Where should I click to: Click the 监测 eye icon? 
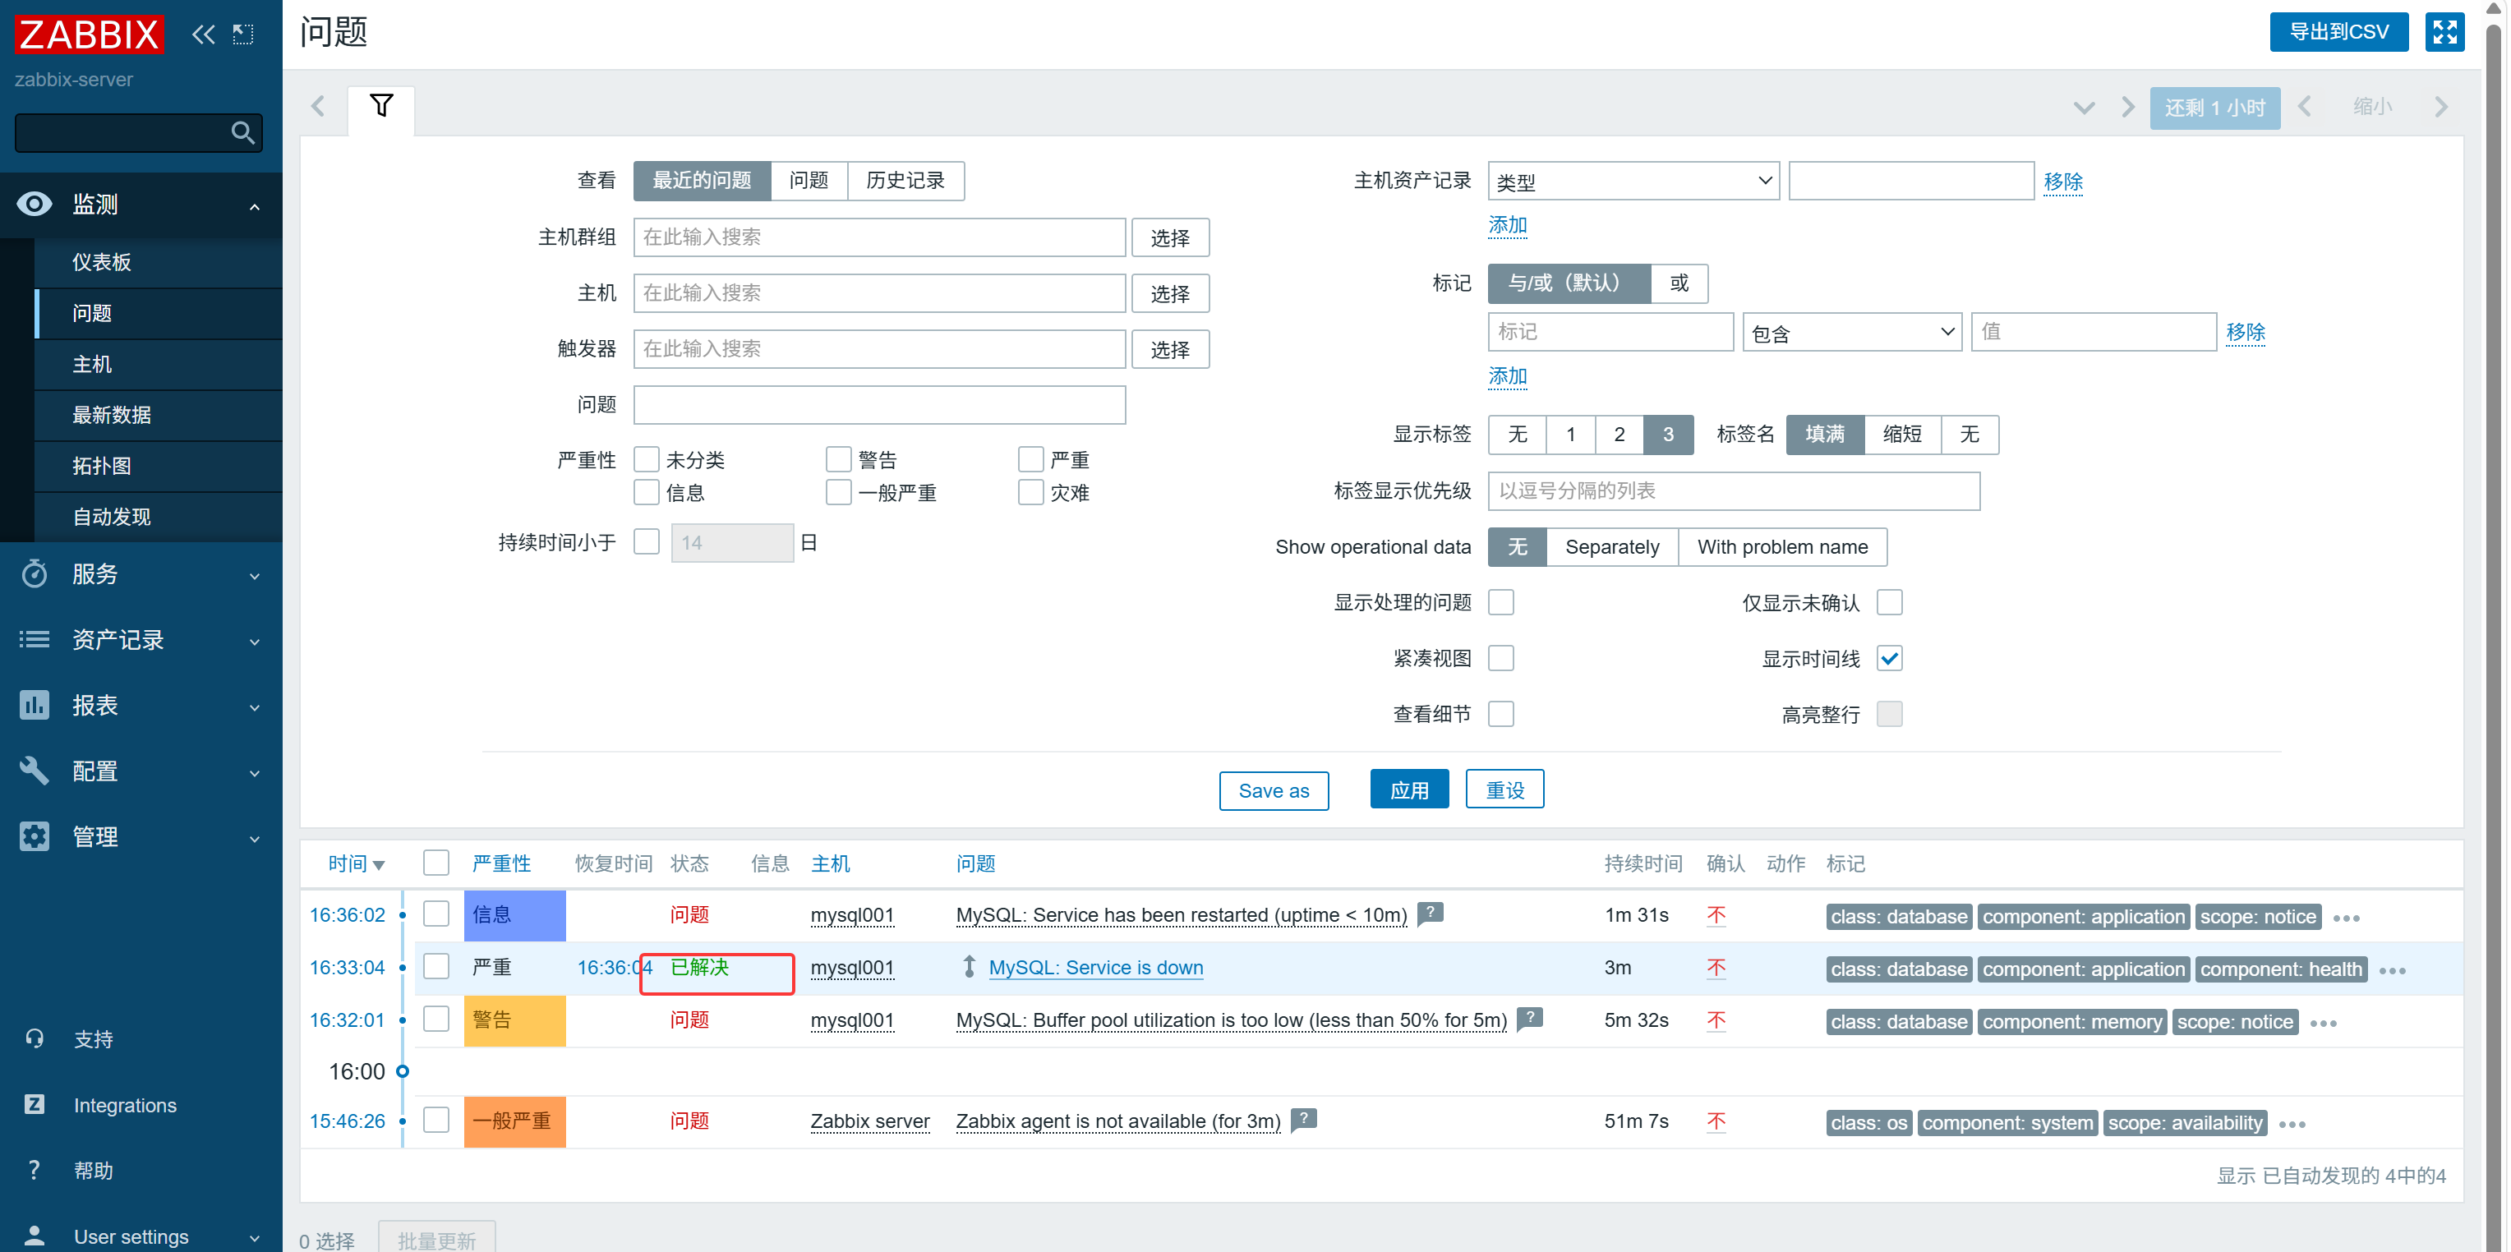(x=35, y=204)
